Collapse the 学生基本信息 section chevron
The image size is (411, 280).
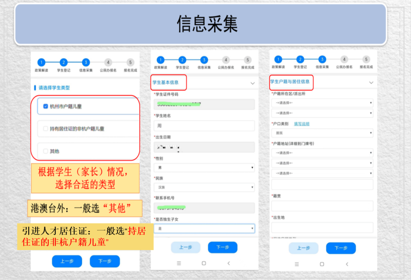[252, 83]
